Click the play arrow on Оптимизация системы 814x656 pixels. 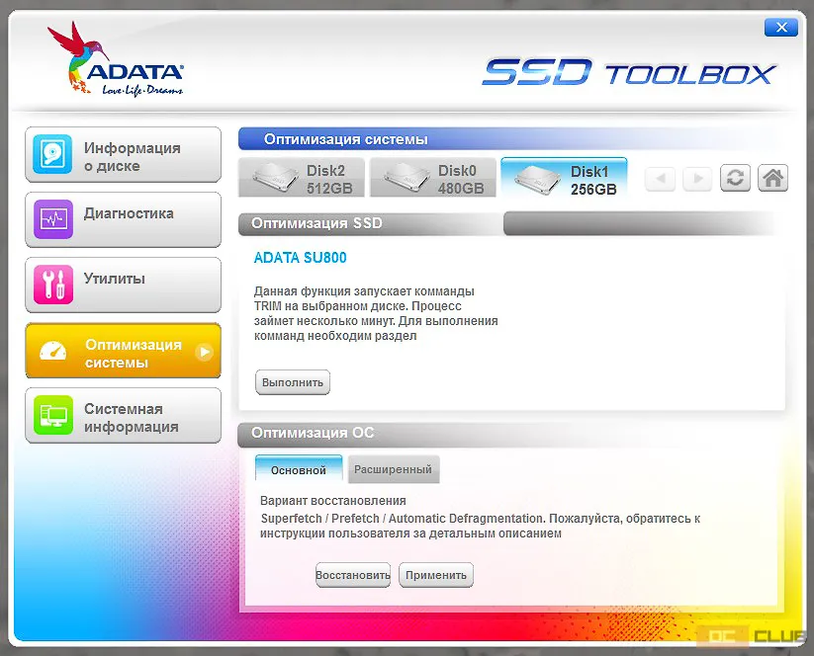pyautogui.click(x=205, y=352)
